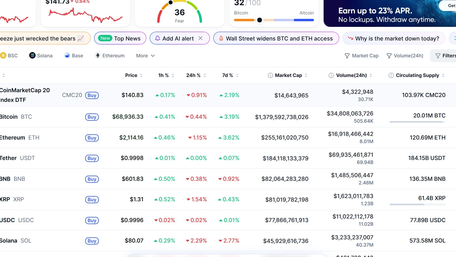The height and width of the screenshot is (257, 456).
Task: Open Wall Street widens BTC and ETH access
Action: [x=276, y=38]
